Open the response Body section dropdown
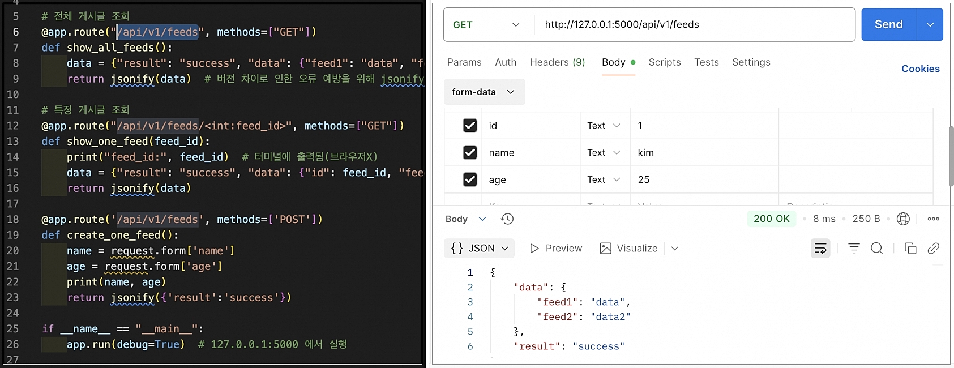Image resolution: width=954 pixels, height=368 pixels. (x=465, y=219)
